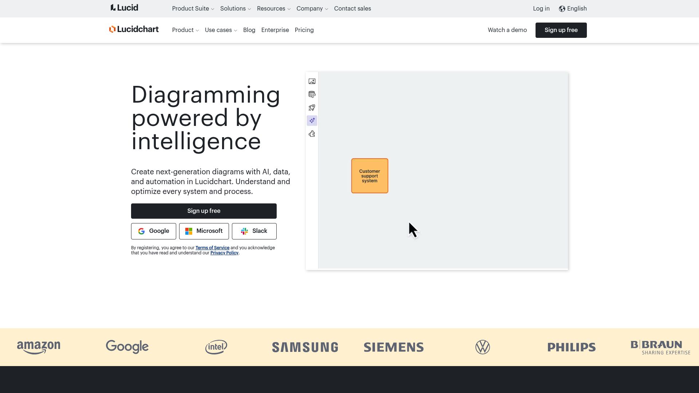Expand the Use cases dropdown
The image size is (699, 393).
coord(221,30)
